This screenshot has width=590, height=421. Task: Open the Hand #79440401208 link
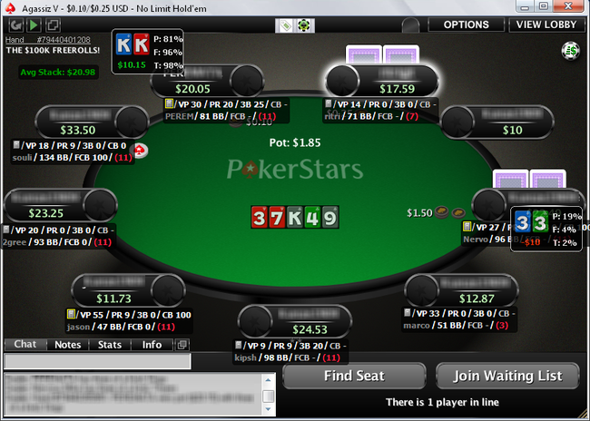point(48,40)
